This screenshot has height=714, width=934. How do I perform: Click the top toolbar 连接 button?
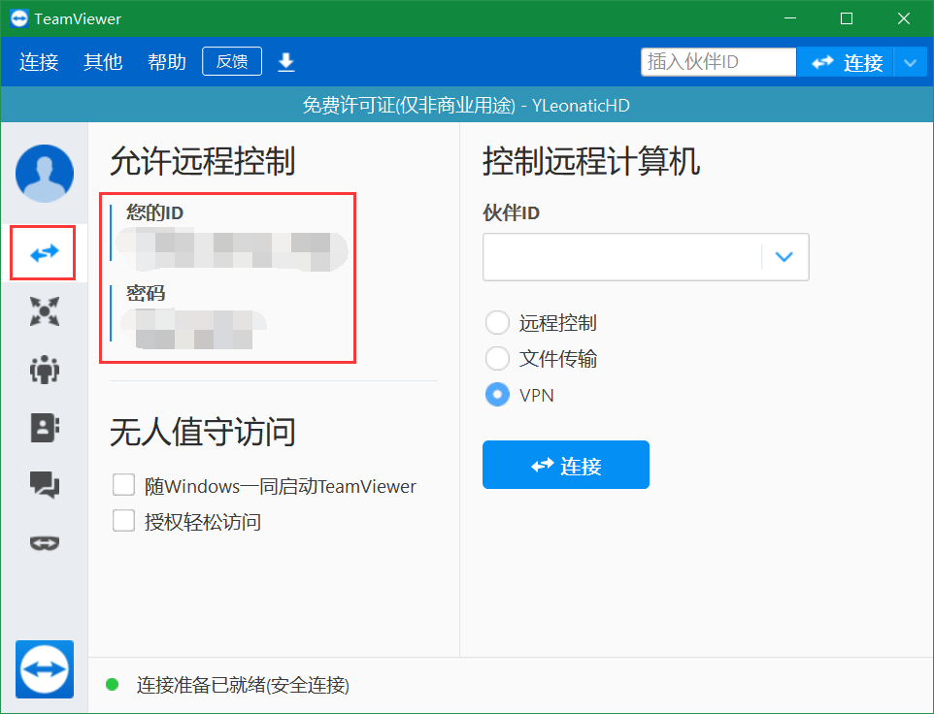pyautogui.click(x=846, y=62)
